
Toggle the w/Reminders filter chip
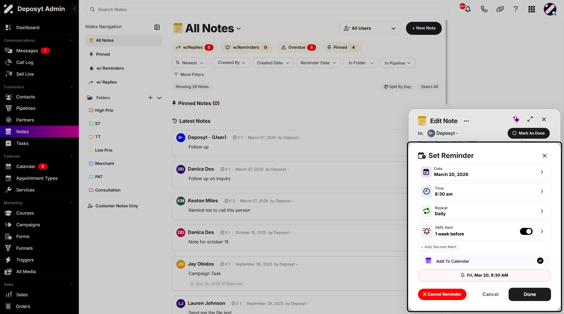coord(247,47)
